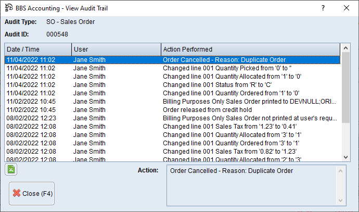Click the audit list vertical scrollbar thumb

tap(347, 88)
